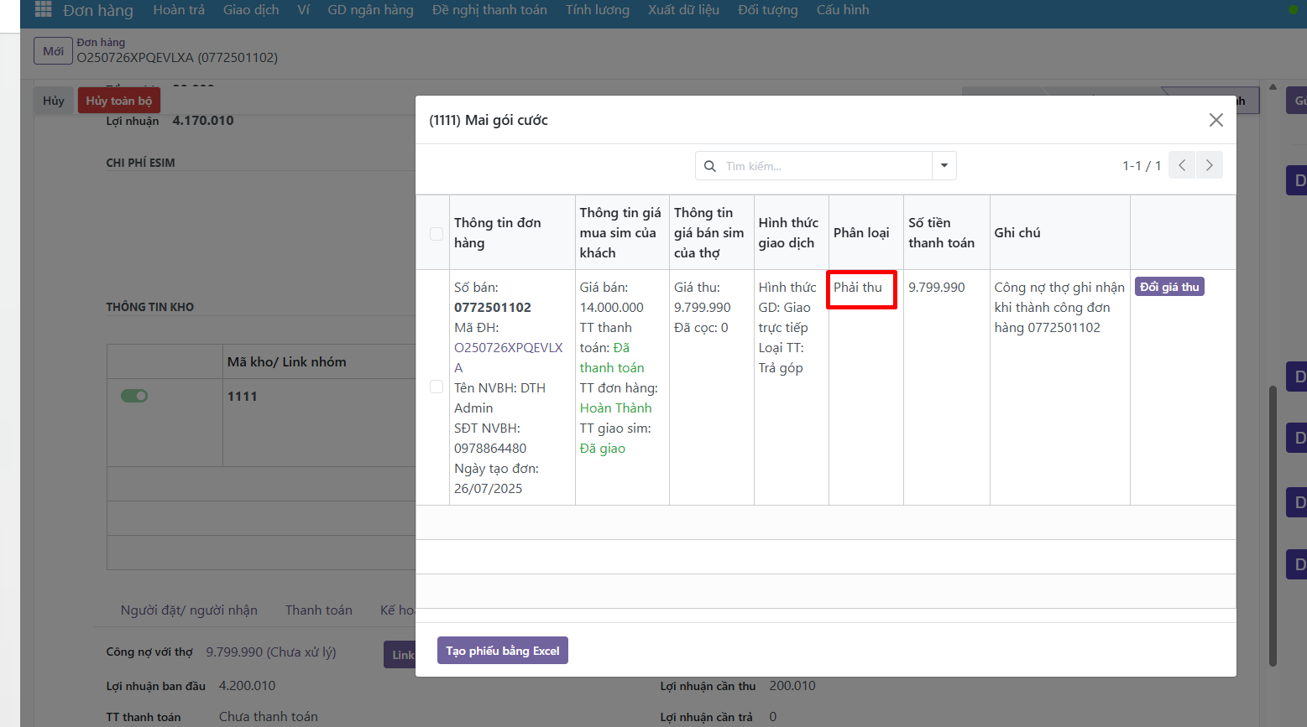Open the Hoàn trả menu
The width and height of the screenshot is (1307, 727).
(179, 10)
